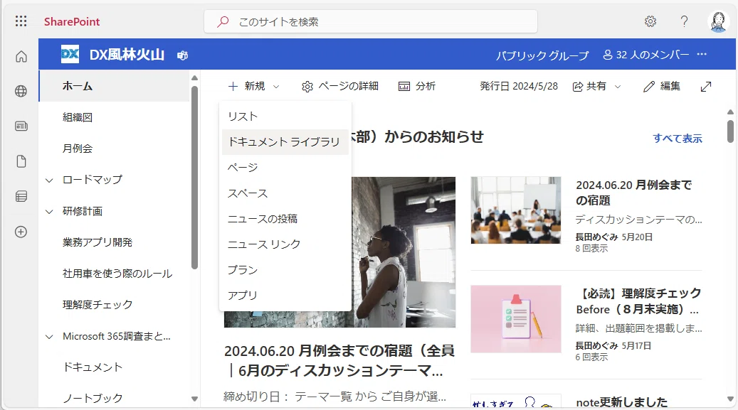Open 業務アプリ開発 navigation link

[97, 242]
